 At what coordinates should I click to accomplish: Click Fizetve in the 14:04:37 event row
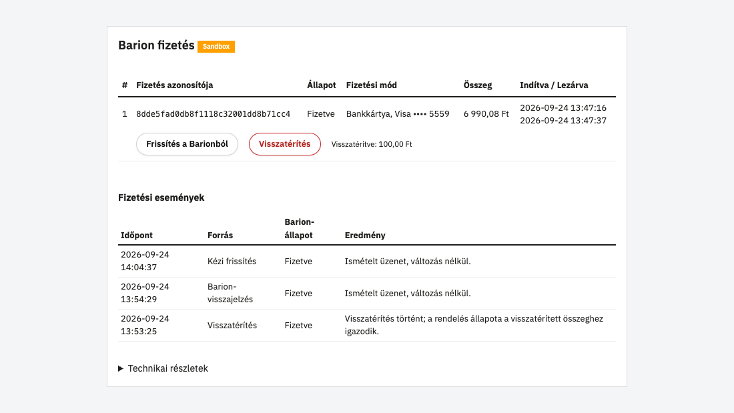pyautogui.click(x=298, y=262)
